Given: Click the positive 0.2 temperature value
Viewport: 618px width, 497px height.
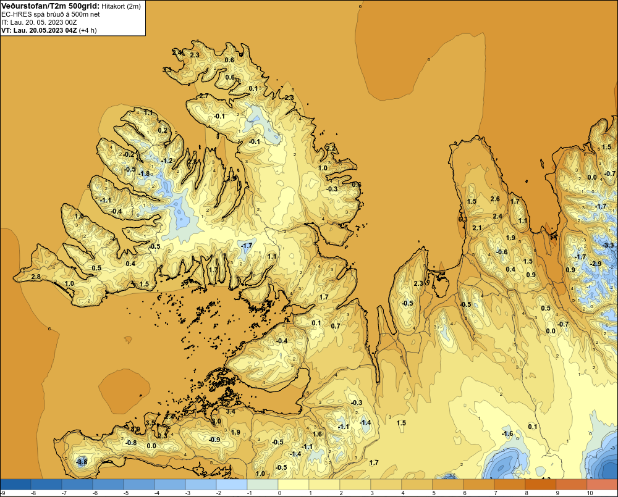Looking at the screenshot, I should [x=163, y=130].
